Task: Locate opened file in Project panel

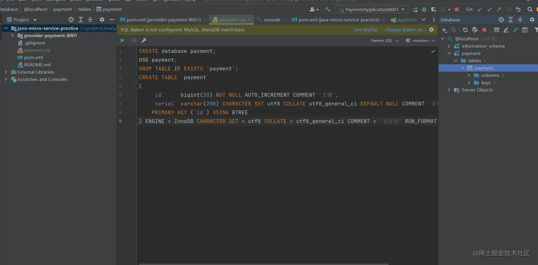Action: click(71, 20)
